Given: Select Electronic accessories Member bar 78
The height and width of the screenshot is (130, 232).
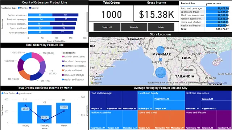Looking at the screenshot, I should tap(39, 23).
